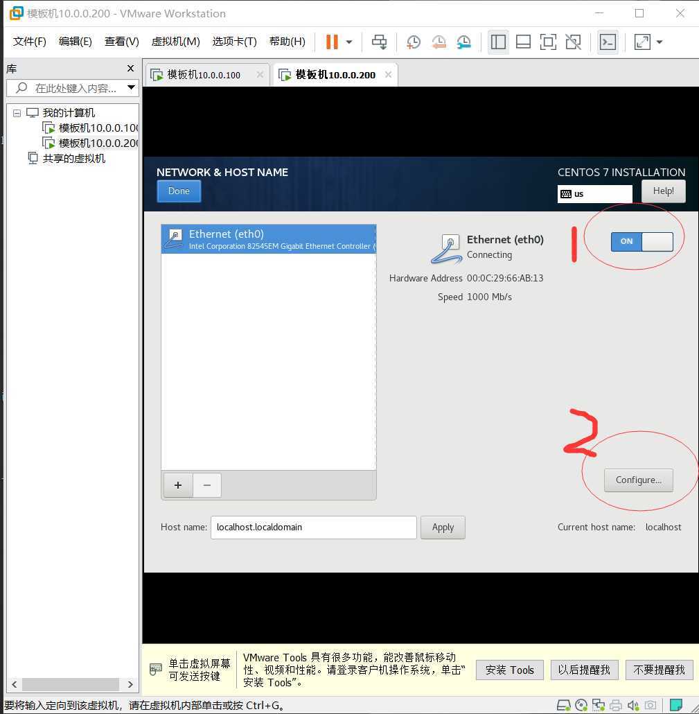Click the us keyboard layout indicator
This screenshot has width=699, height=714.
pyautogui.click(x=595, y=193)
